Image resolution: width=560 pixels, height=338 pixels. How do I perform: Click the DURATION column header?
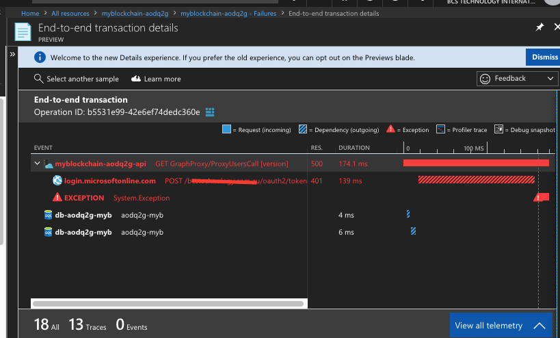354,148
